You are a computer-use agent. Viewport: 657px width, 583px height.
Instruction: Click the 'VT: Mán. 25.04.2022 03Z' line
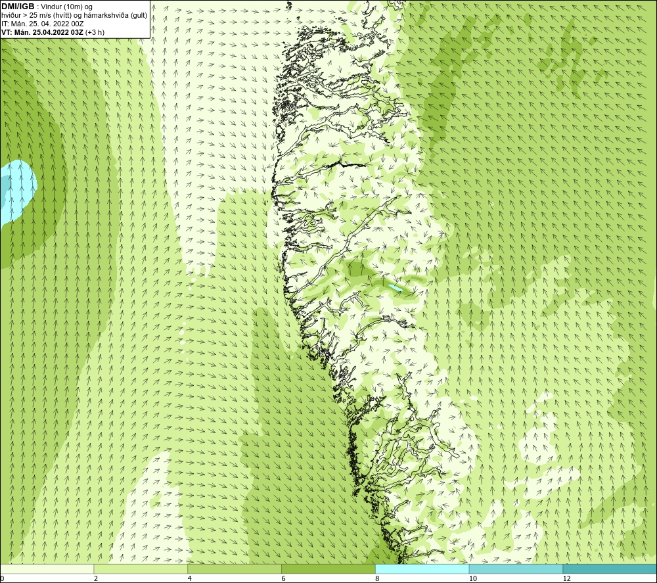tap(42, 32)
